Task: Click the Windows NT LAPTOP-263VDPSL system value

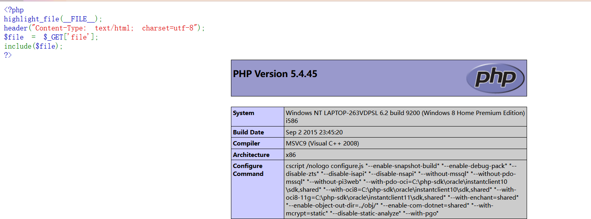Action: click(405, 113)
